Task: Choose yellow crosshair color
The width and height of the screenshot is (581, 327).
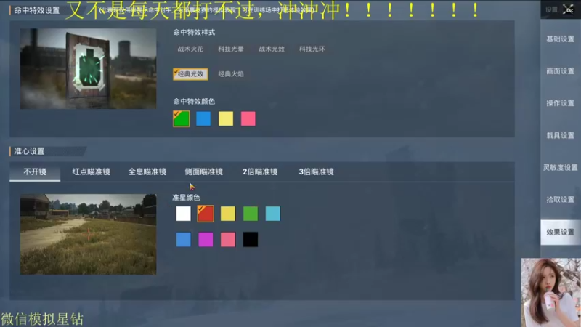Action: [x=228, y=214]
